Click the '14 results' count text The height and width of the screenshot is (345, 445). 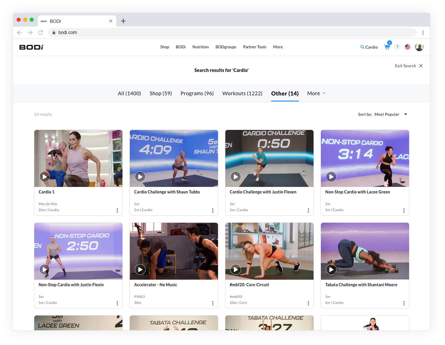tap(43, 114)
